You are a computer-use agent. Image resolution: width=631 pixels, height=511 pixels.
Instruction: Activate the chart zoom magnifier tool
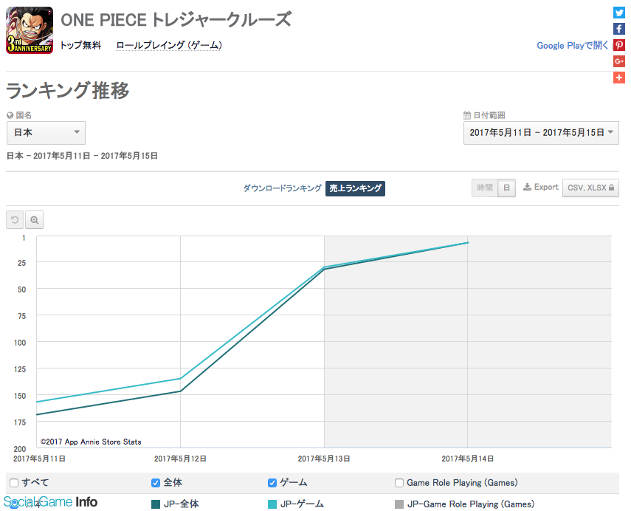click(x=34, y=220)
